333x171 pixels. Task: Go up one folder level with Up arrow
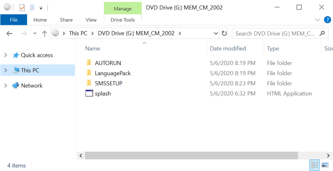[x=45, y=33]
